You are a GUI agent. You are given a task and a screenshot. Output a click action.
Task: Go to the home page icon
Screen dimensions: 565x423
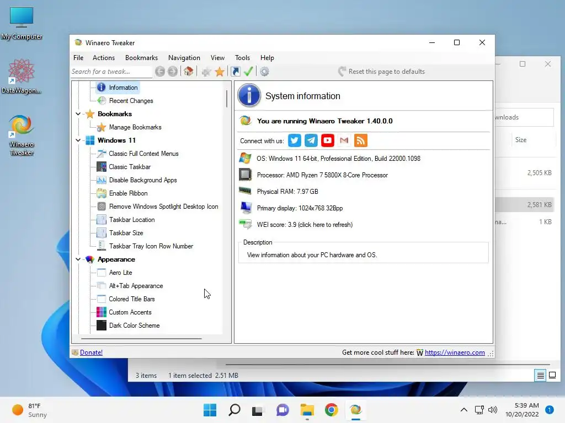coord(189,71)
